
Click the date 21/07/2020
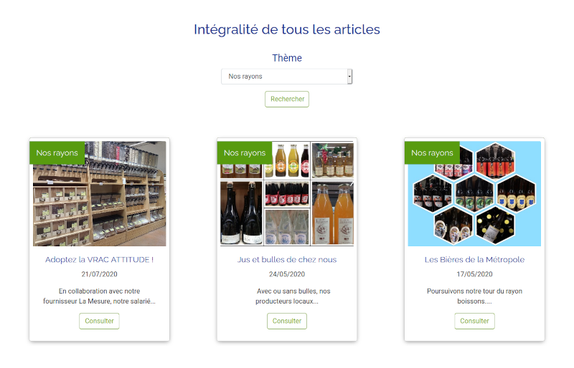click(99, 274)
